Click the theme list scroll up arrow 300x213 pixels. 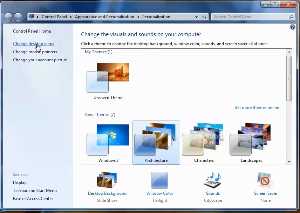tap(289, 52)
